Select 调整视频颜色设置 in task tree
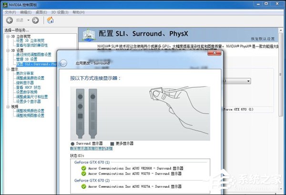The height and width of the screenshot is (195, 286). (x=31, y=111)
